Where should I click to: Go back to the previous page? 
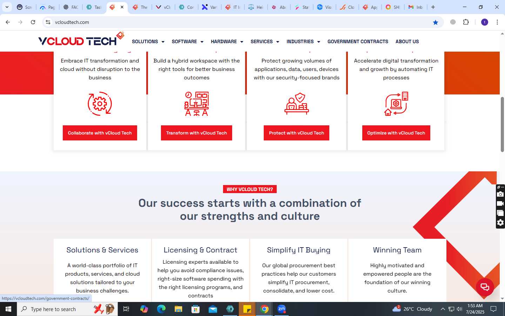(8, 22)
